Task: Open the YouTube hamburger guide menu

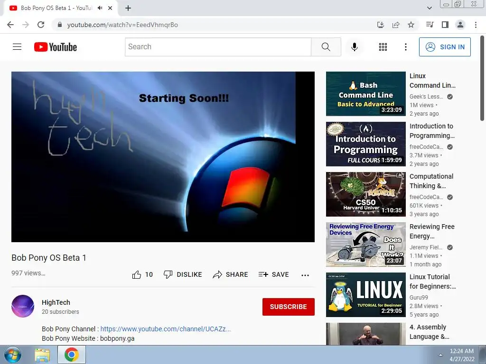Action: coord(17,47)
